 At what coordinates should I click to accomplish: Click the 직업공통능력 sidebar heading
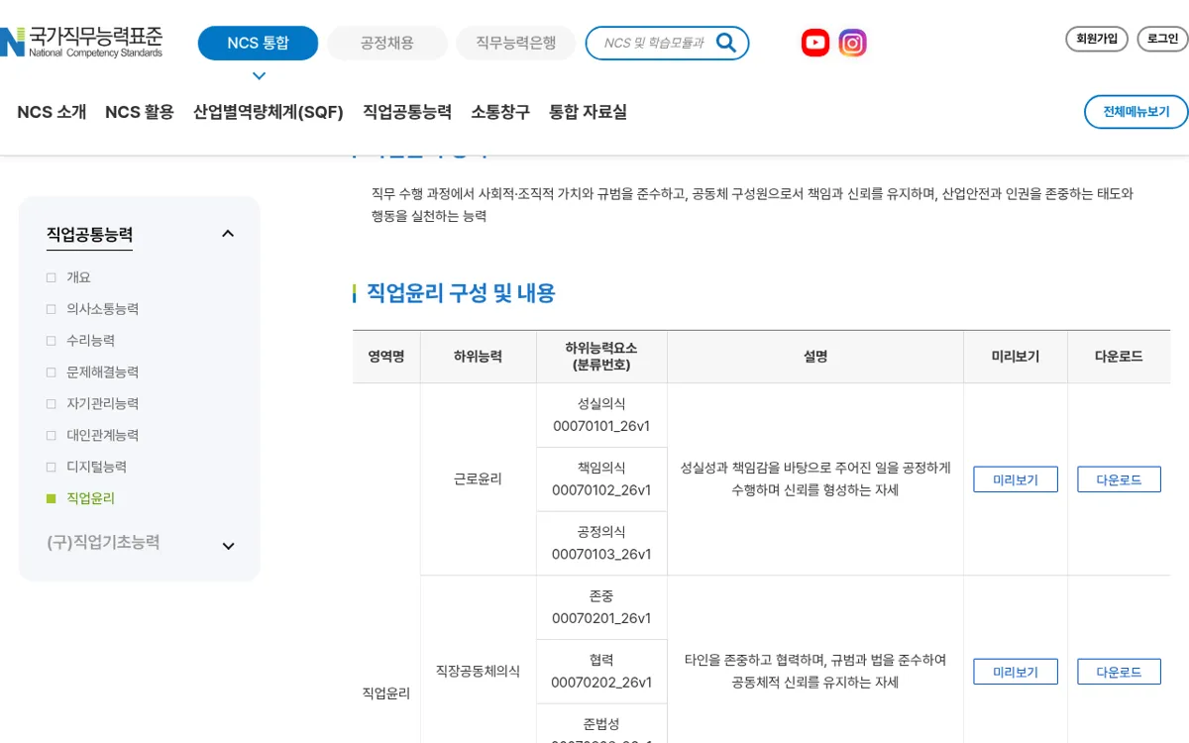[x=89, y=235]
